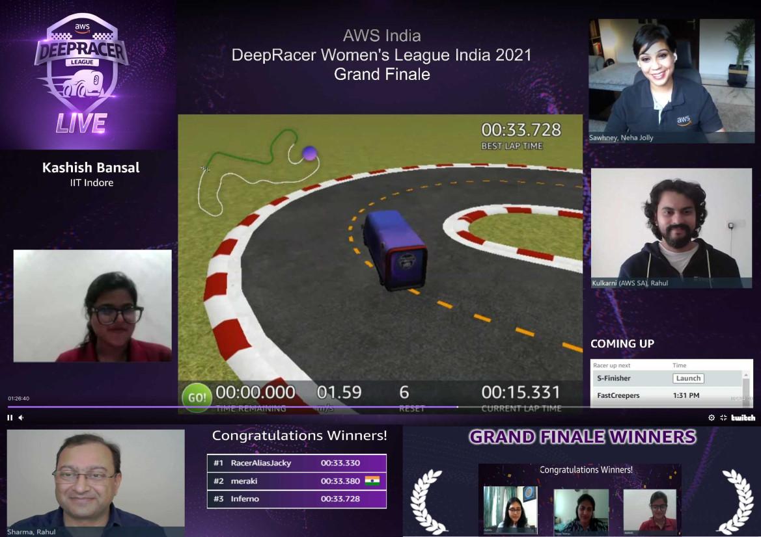Pause the Twitch stream playback
Viewport: 761px width, 537px height.
10,417
